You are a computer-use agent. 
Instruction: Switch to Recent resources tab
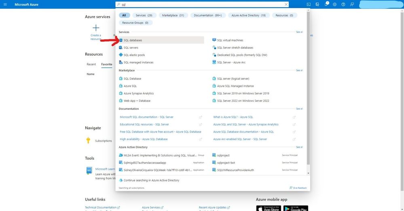click(x=91, y=64)
